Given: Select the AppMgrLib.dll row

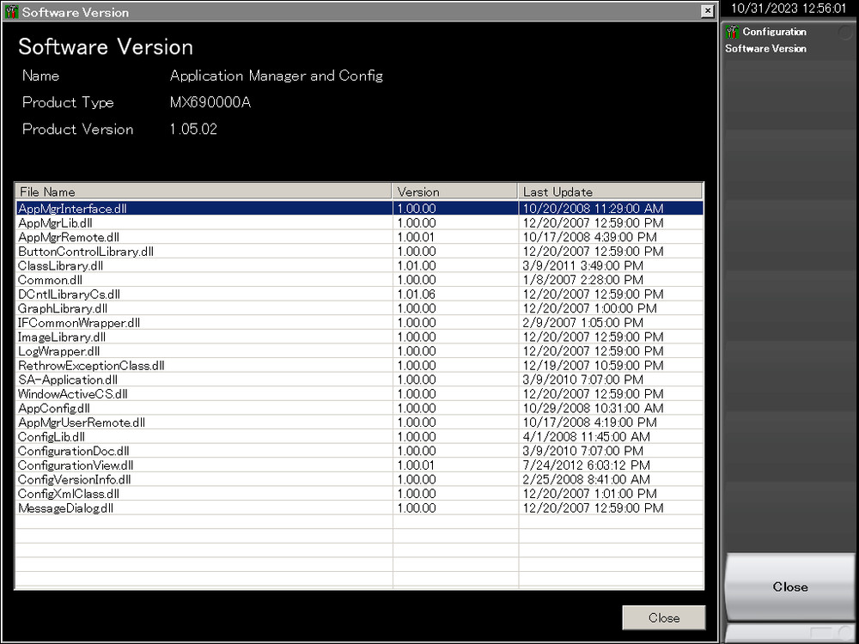Looking at the screenshot, I should point(359,223).
